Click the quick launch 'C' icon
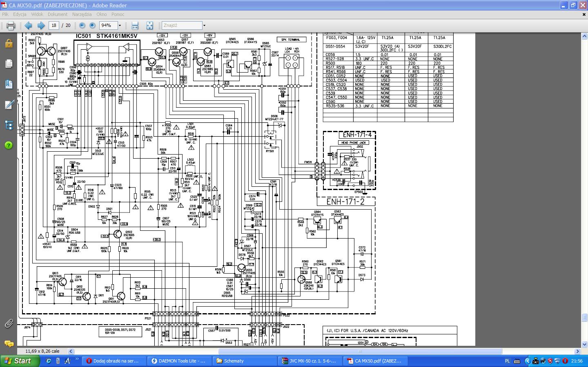 click(49, 361)
